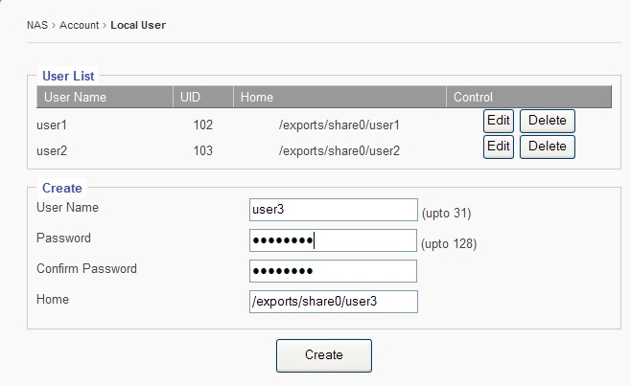
Task: Select the Local User breadcrumb
Action: point(138,25)
